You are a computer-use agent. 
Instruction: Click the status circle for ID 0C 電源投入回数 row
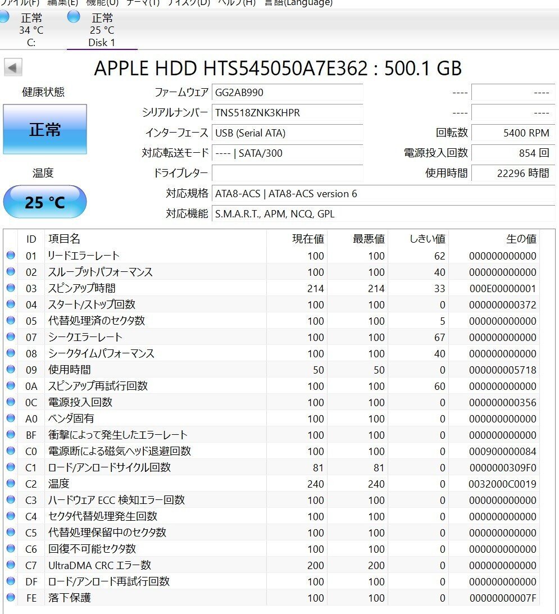pos(11,402)
